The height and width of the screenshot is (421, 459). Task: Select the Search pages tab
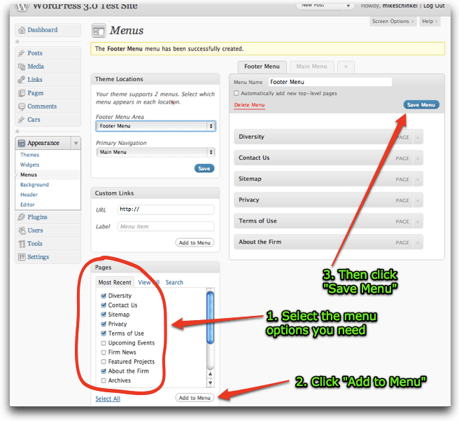pyautogui.click(x=174, y=282)
